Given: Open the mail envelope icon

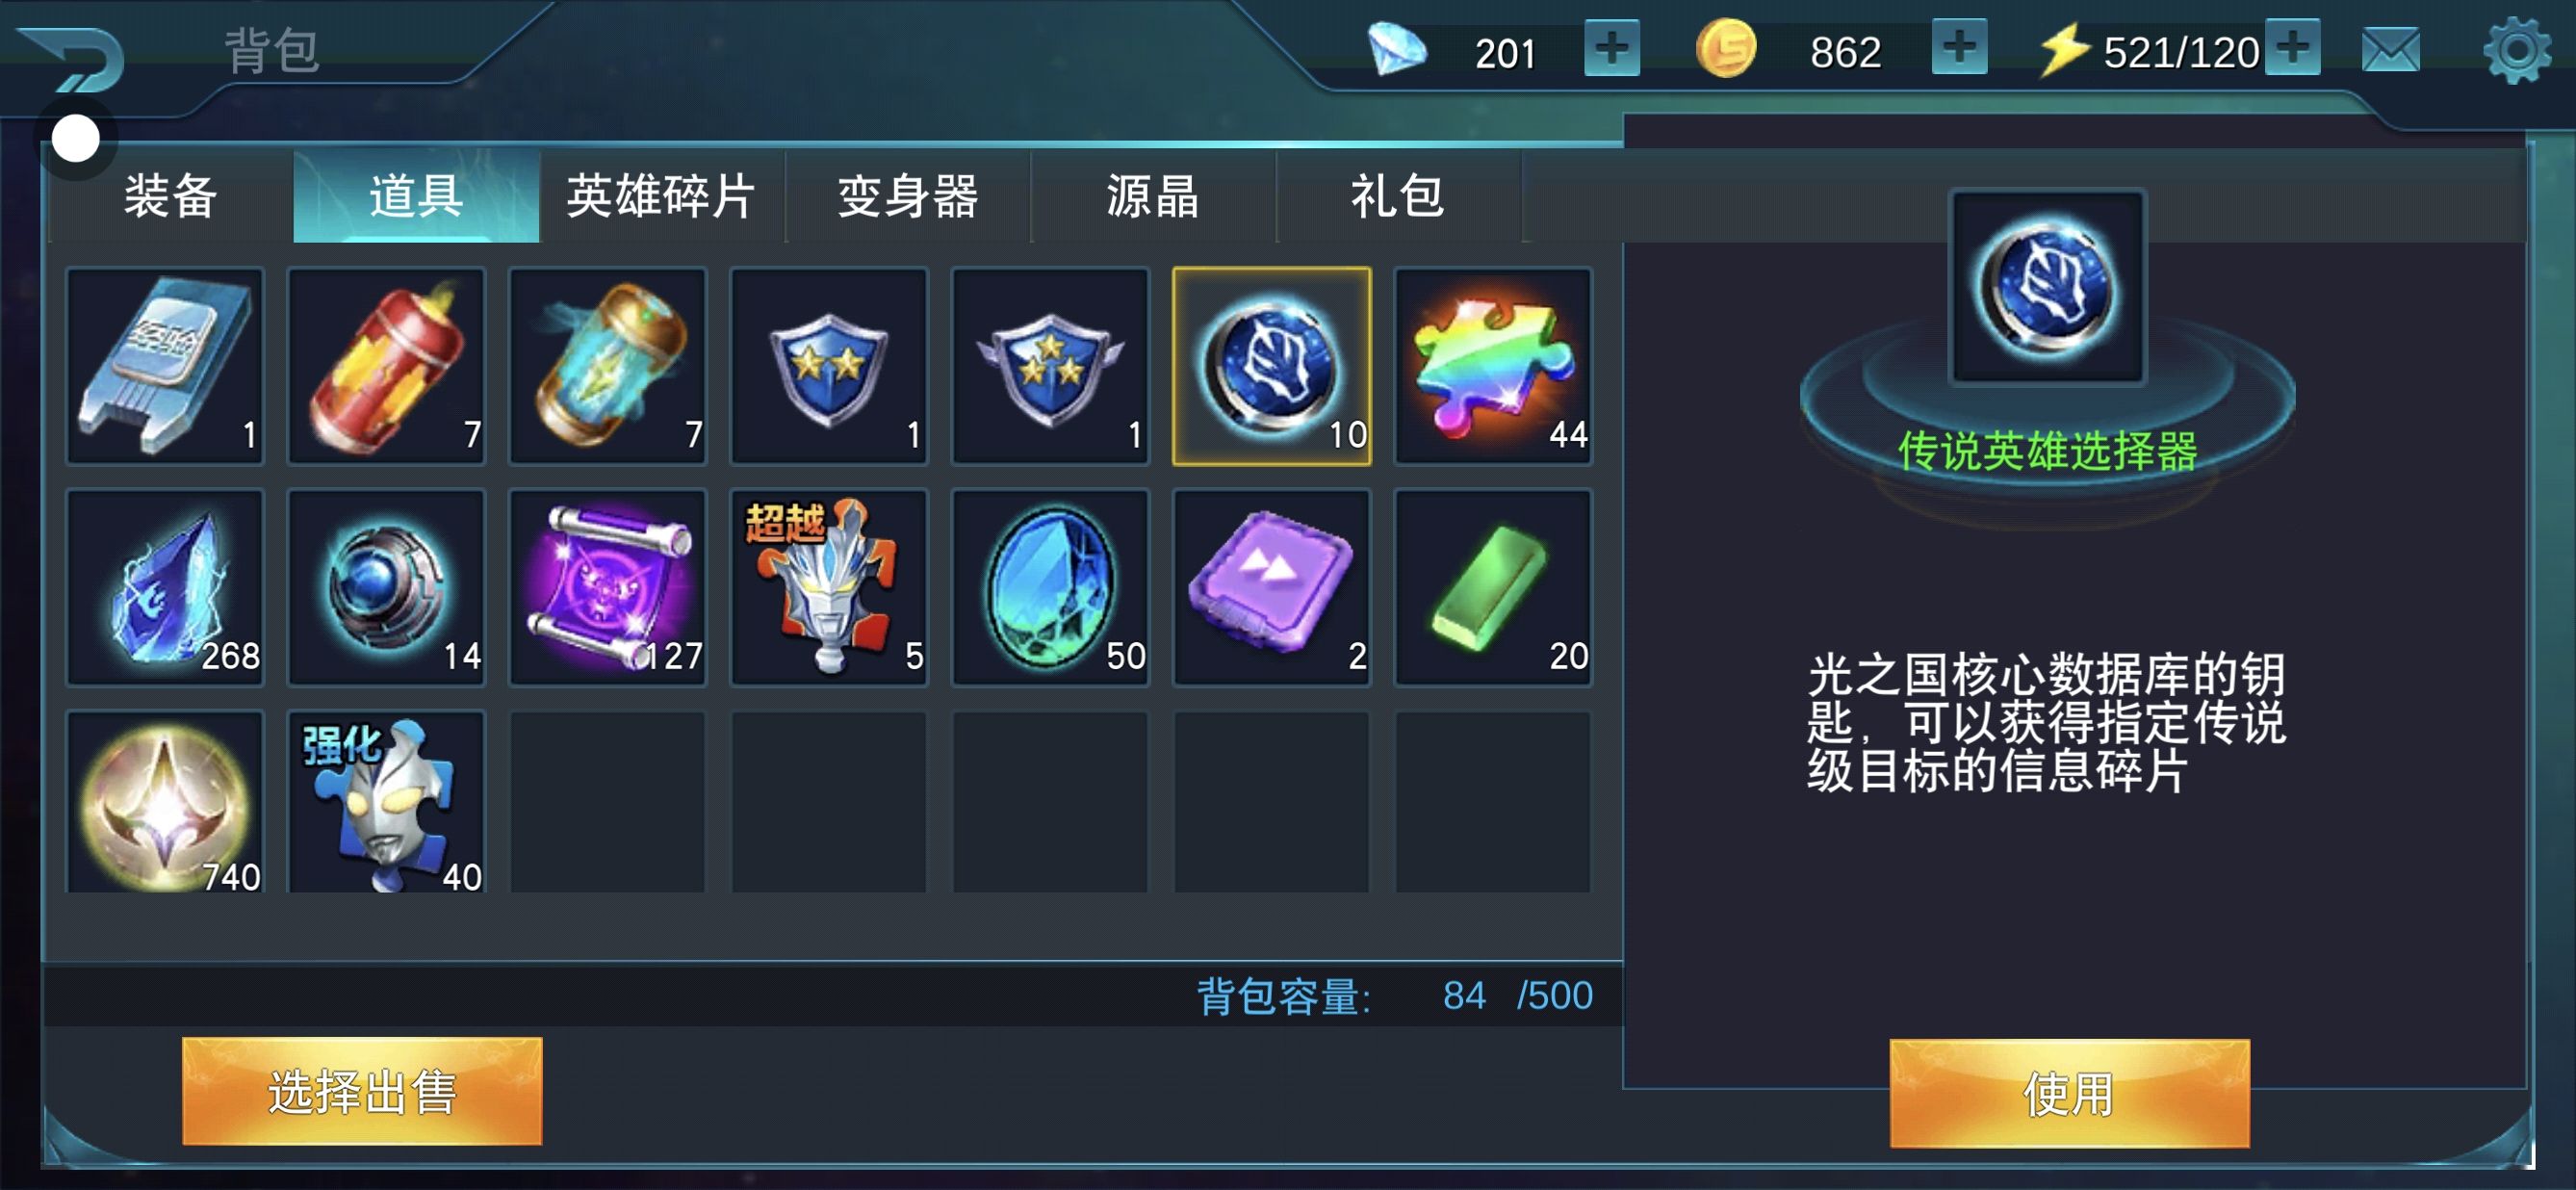Looking at the screenshot, I should pos(2391,50).
